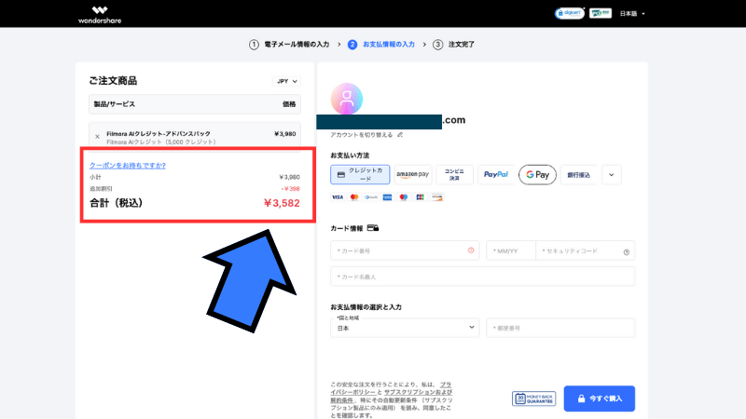Screen dimensions: 746x419
Task: Click the 追加割引 -¥398 amount
Action: (x=290, y=189)
